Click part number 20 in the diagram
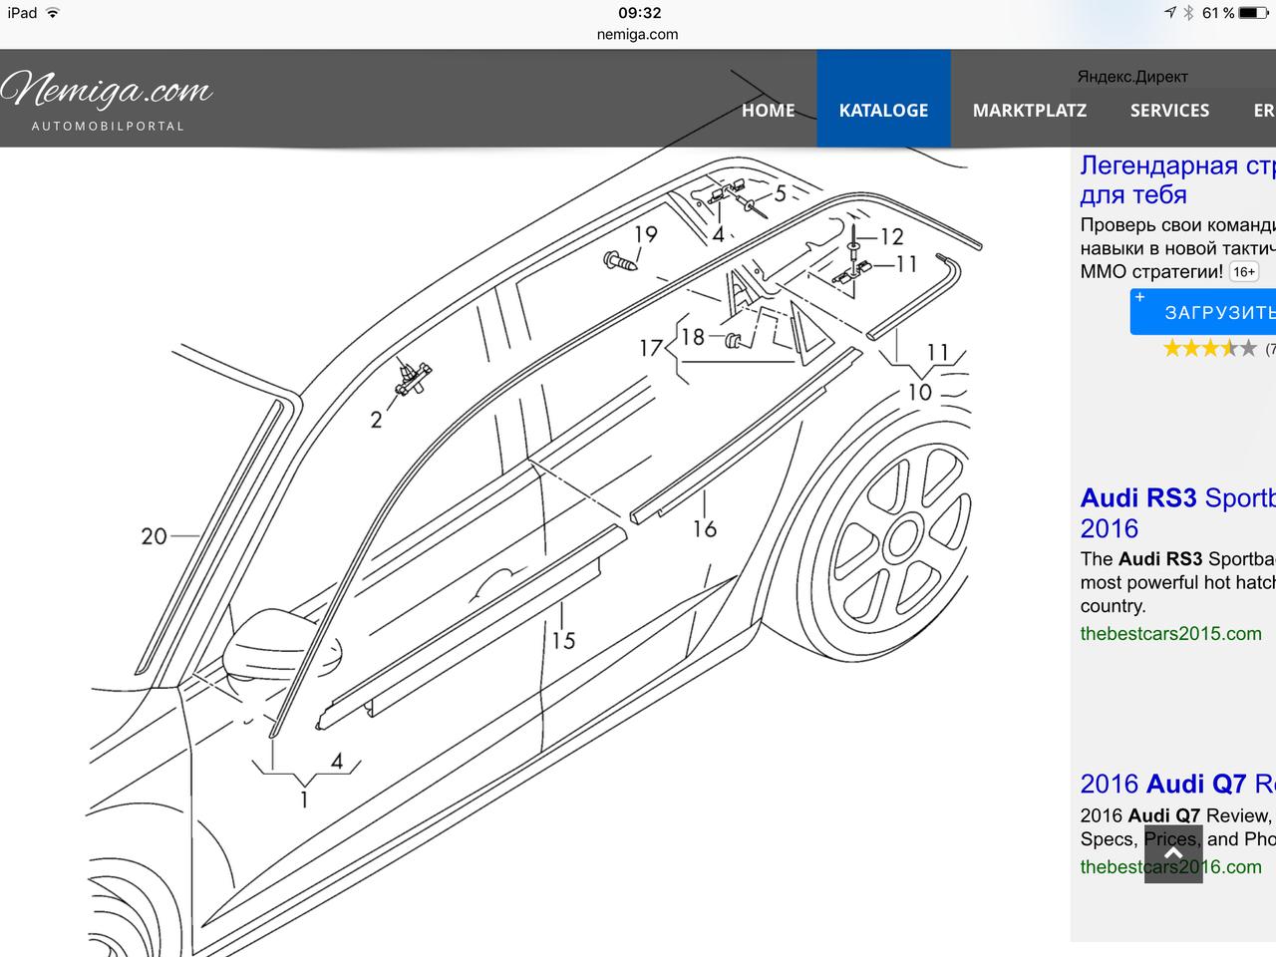The image size is (1276, 957). tap(154, 536)
